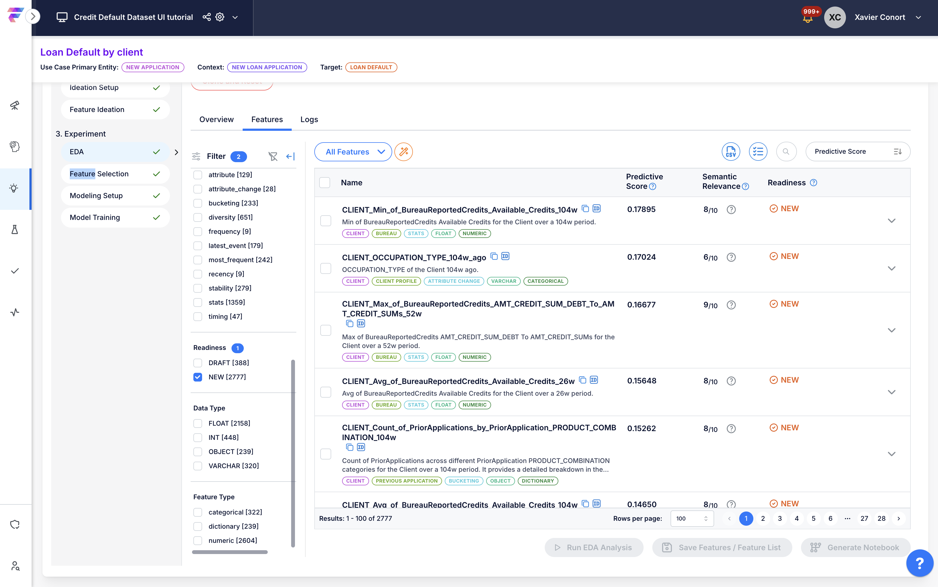Open the Predictive Score sort dropdown
This screenshot has height=587, width=938.
[857, 152]
